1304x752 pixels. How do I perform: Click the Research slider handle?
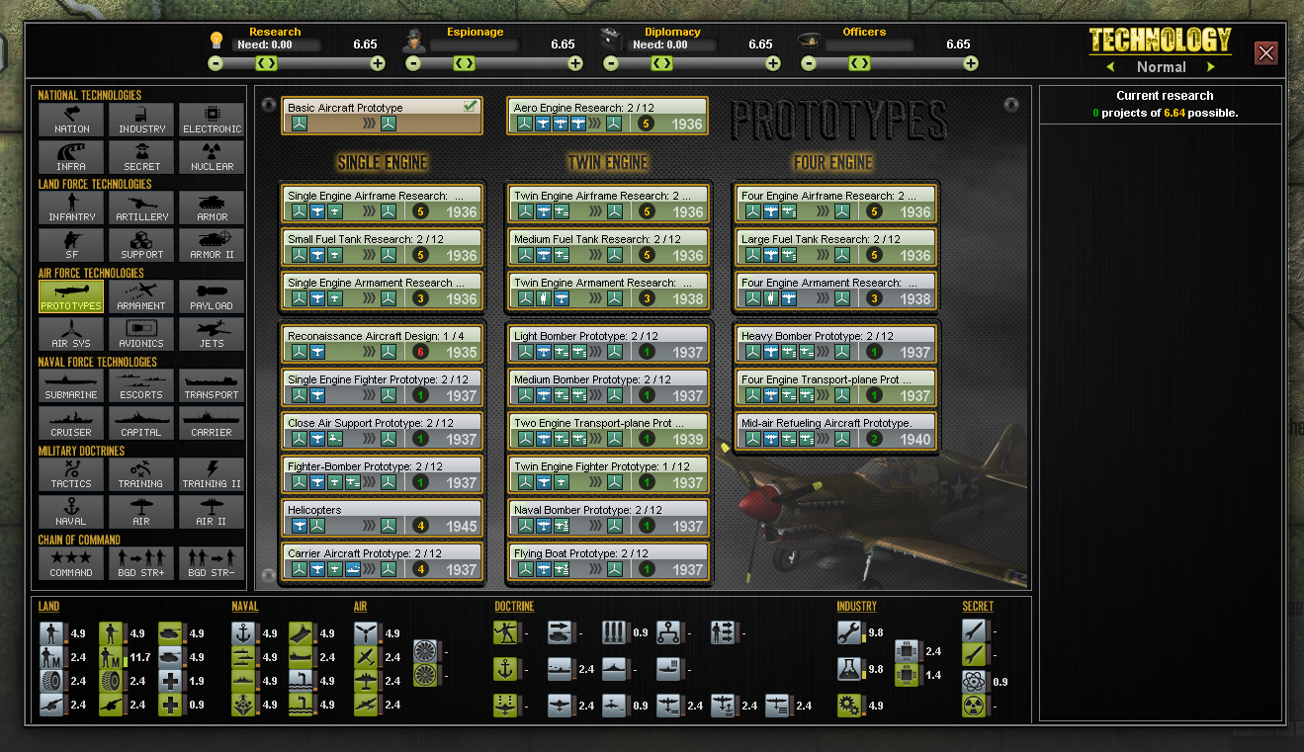pyautogui.click(x=266, y=63)
